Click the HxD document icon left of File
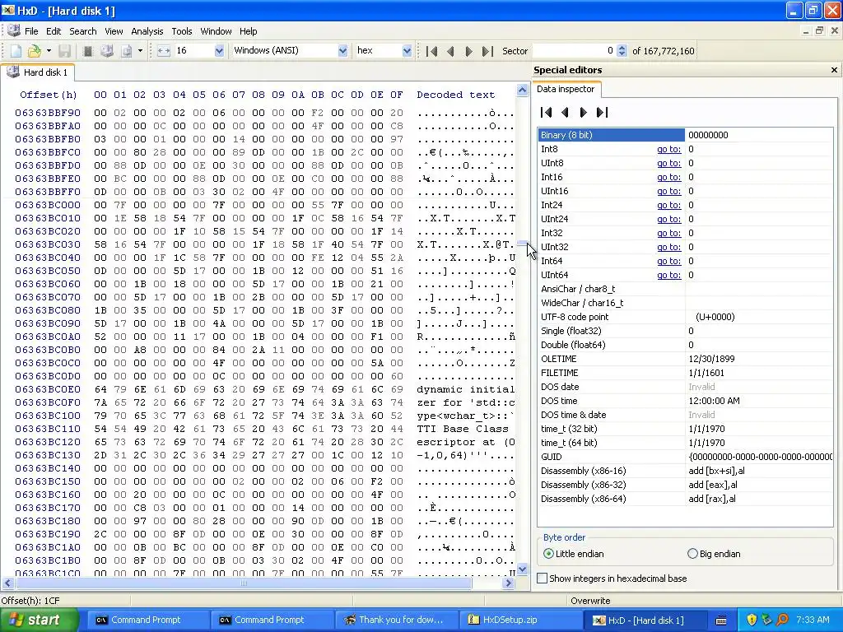This screenshot has width=843, height=632. pos(14,30)
